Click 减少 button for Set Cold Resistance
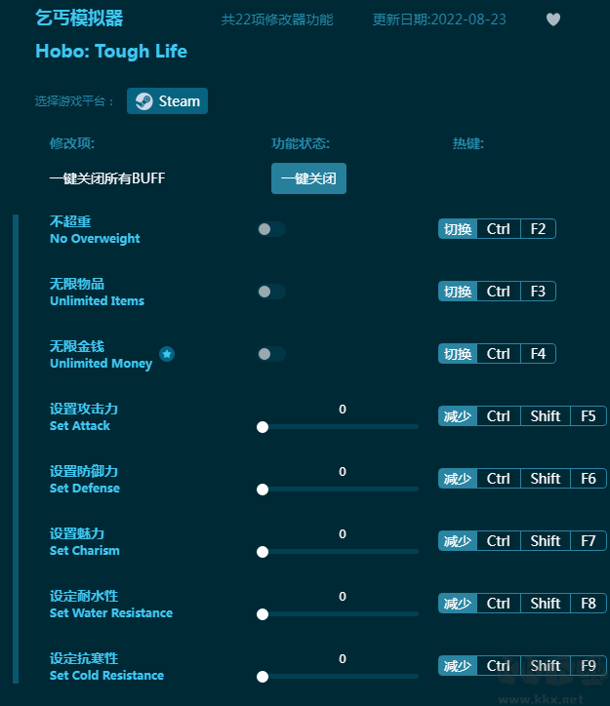Viewport: 610px width, 706px height. [x=458, y=665]
